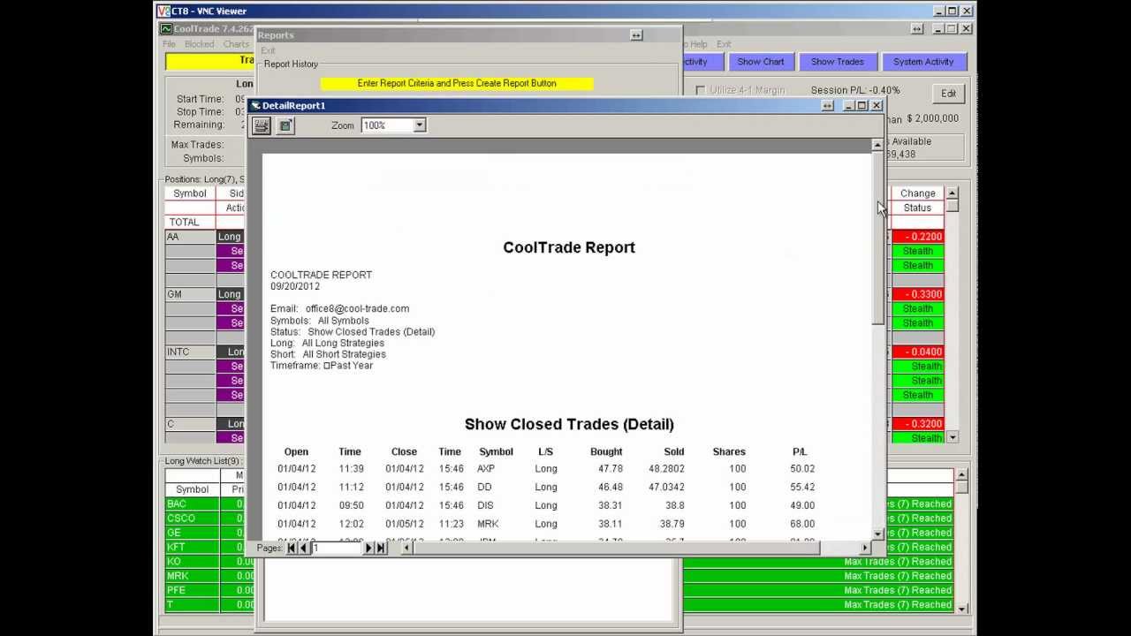Click the Show Chart button
This screenshot has height=636, width=1131.
pyautogui.click(x=761, y=62)
